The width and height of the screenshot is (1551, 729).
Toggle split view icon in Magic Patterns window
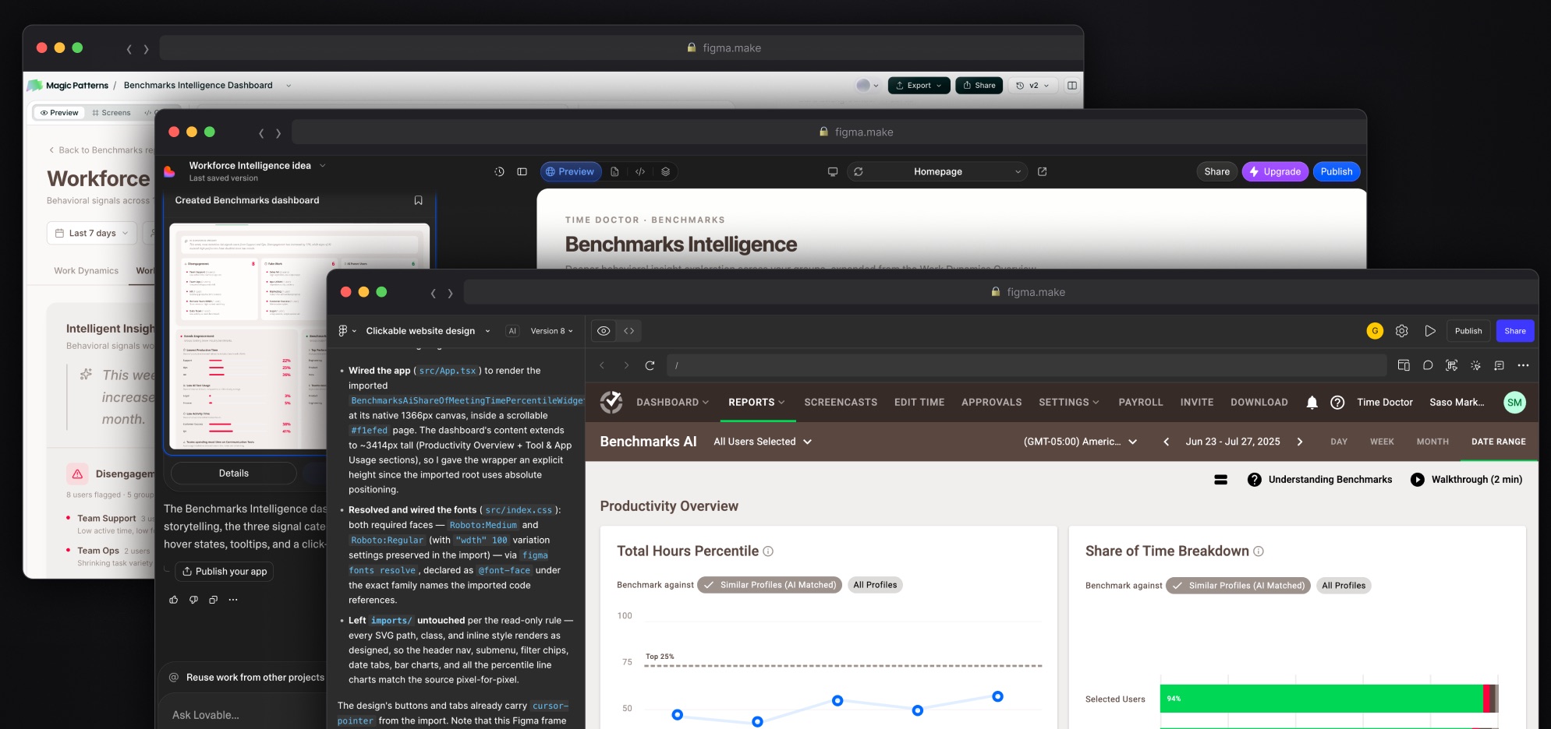point(1072,86)
